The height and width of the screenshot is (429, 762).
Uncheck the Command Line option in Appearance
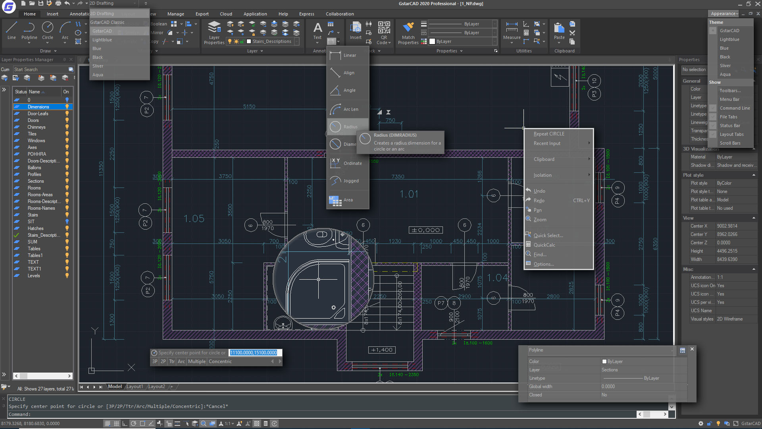(713, 108)
